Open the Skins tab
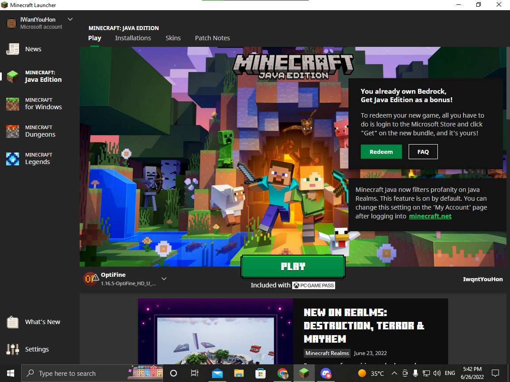Image resolution: width=510 pixels, height=382 pixels. [x=173, y=38]
